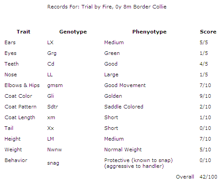This screenshot has height=183, width=220.
Task: Click the Score column header
Action: pos(208,32)
